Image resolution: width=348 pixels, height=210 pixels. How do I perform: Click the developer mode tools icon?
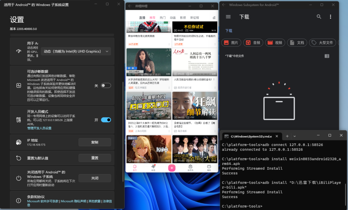click(19, 120)
